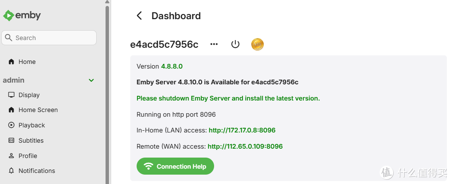452x184 pixels.
Task: Focus the Search input field
Action: click(x=49, y=38)
